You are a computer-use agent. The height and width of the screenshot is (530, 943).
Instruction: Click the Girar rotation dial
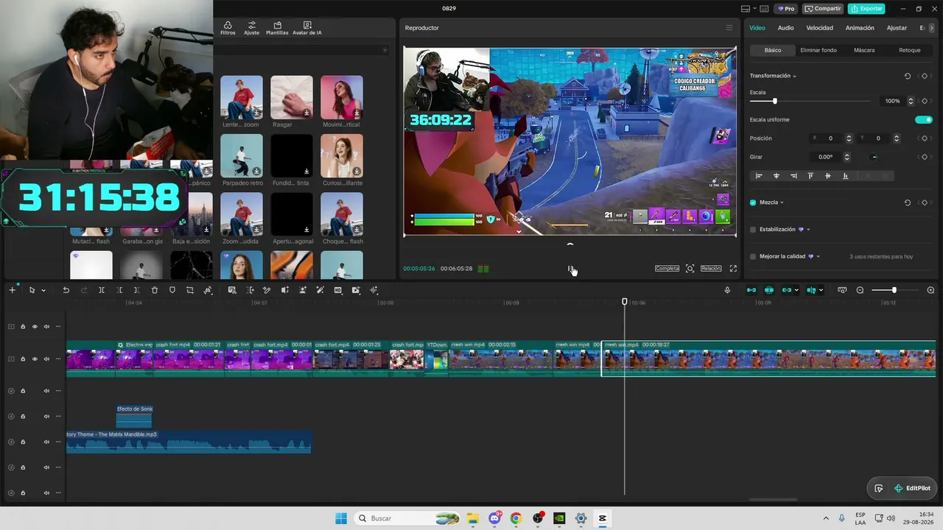[874, 157]
